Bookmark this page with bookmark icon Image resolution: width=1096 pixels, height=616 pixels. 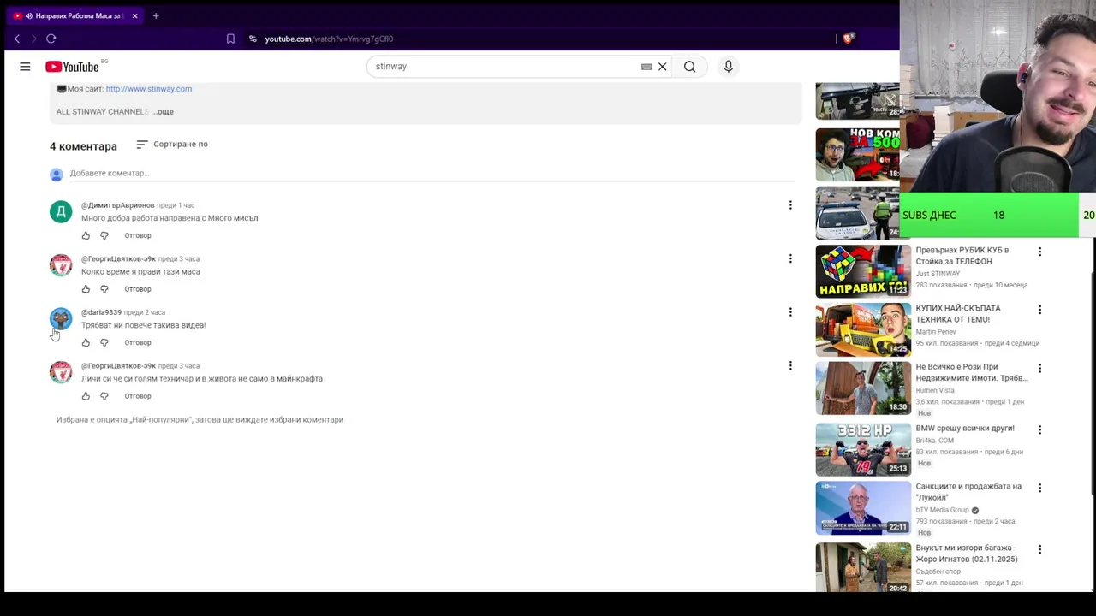(230, 38)
